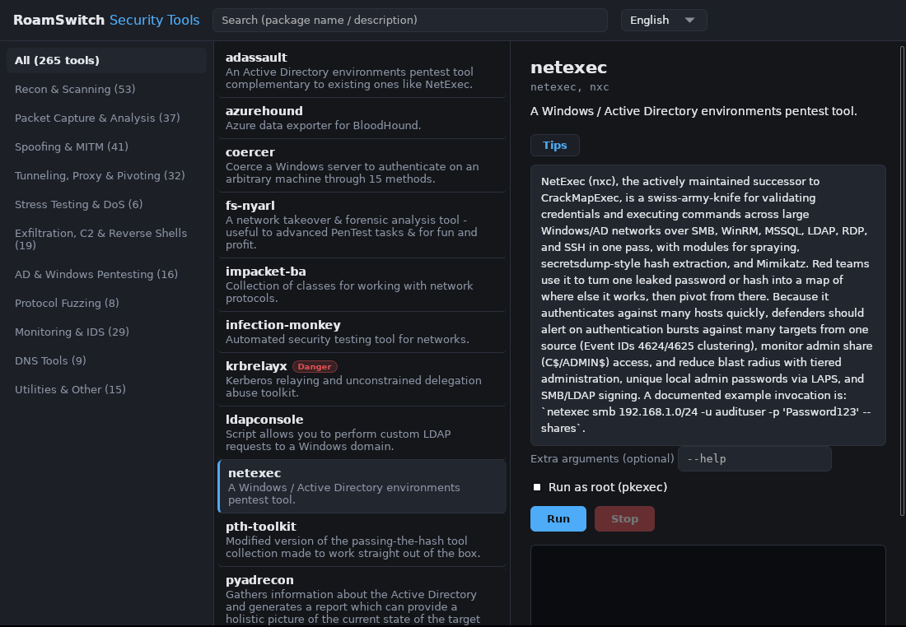Select the pth-toolkit tool entry
Viewport: 906px width, 627px height.
point(362,540)
